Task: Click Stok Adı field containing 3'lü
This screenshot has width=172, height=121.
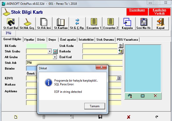Action: pyautogui.click(x=74, y=63)
